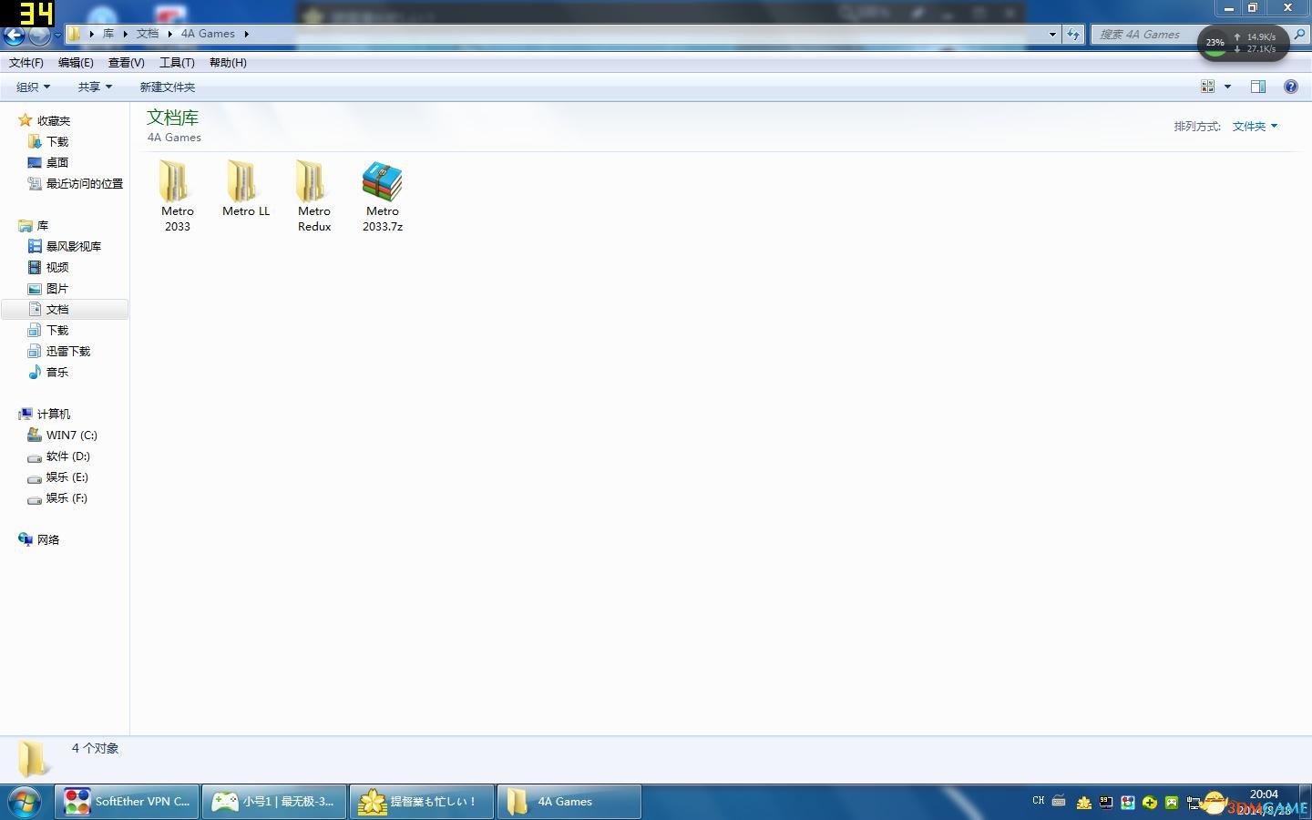Viewport: 1312px width, 820px height.
Task: Refresh the folder view
Action: click(1073, 35)
